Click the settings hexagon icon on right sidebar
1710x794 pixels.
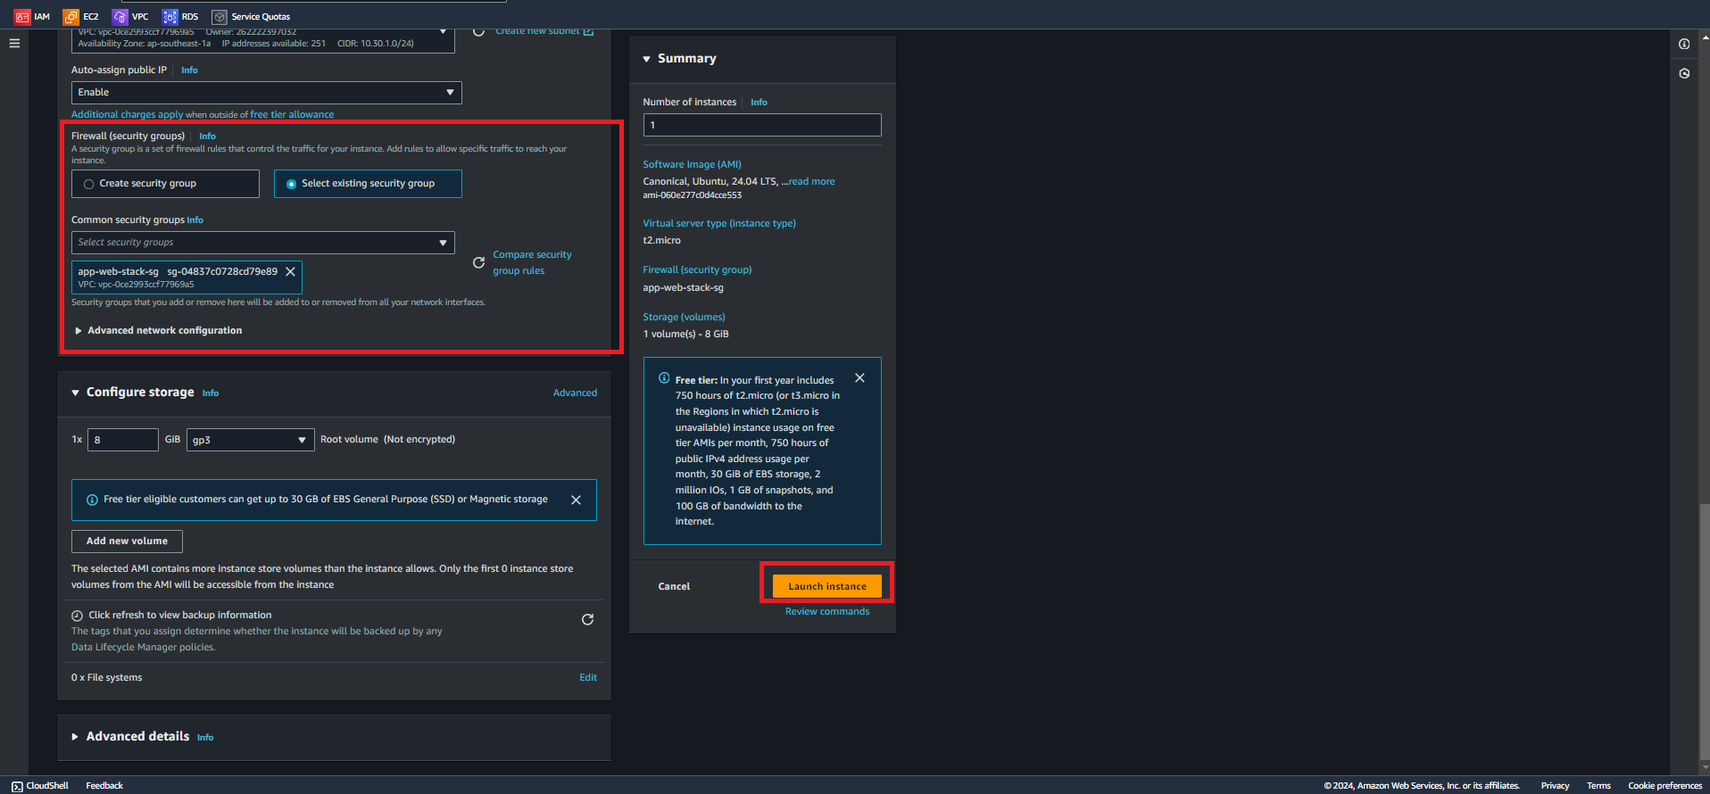(x=1684, y=73)
